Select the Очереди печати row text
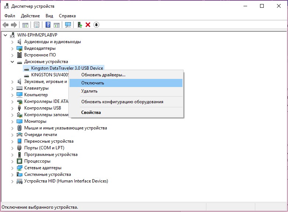 [40, 135]
